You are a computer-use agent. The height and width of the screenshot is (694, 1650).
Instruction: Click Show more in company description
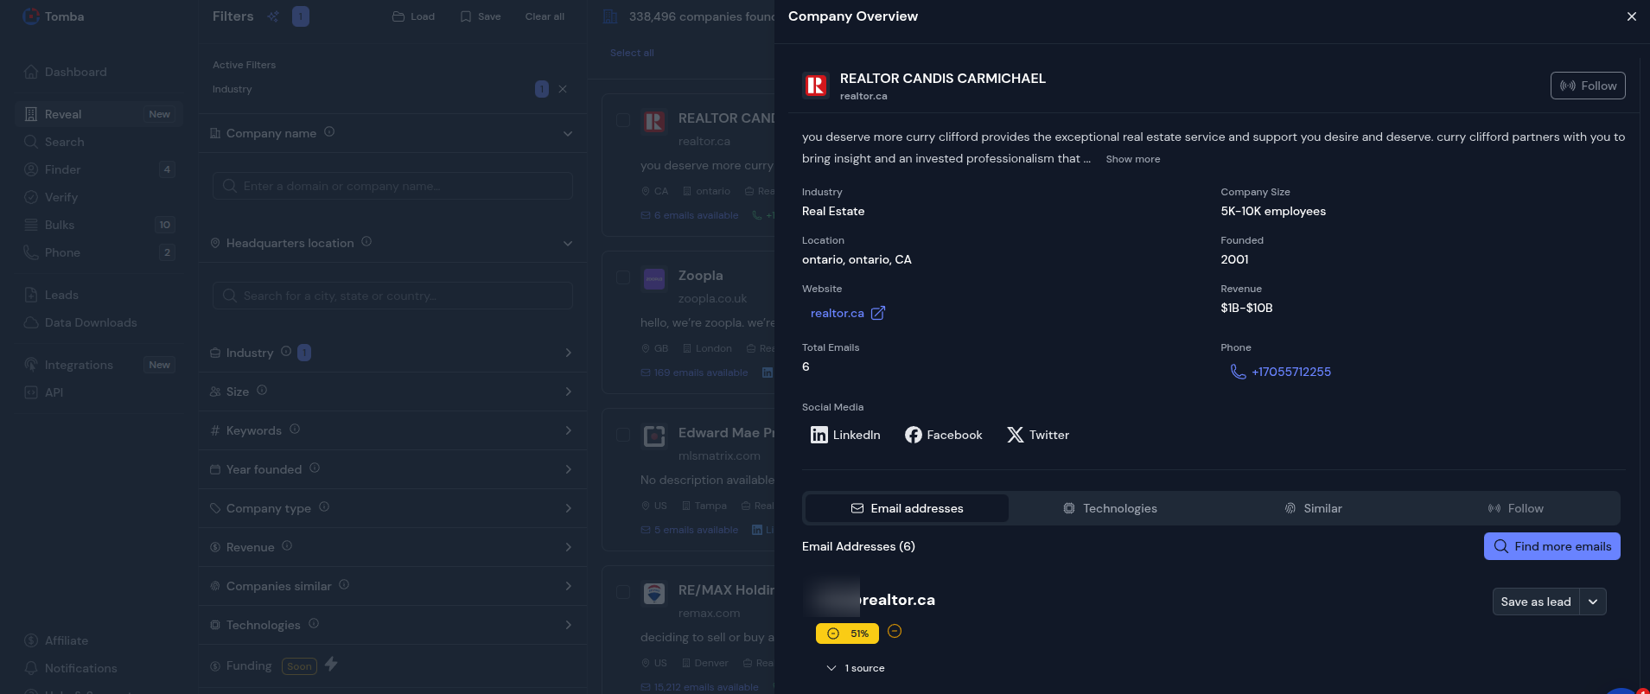[x=1132, y=159]
